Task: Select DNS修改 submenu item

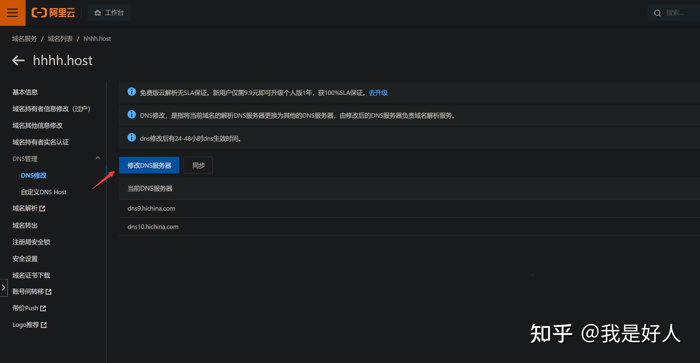Action: tap(34, 175)
